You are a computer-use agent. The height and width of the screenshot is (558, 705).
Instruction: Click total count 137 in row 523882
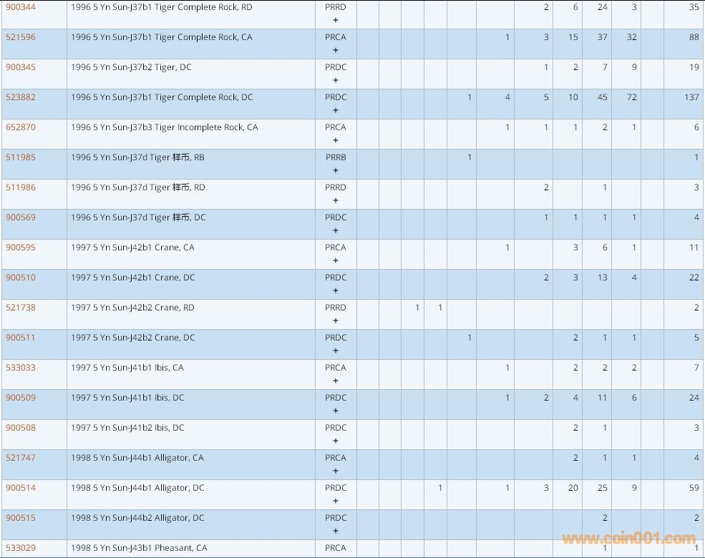(x=691, y=97)
